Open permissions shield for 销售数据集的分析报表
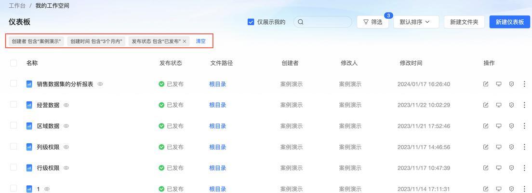The width and height of the screenshot is (532, 193). click(x=512, y=84)
